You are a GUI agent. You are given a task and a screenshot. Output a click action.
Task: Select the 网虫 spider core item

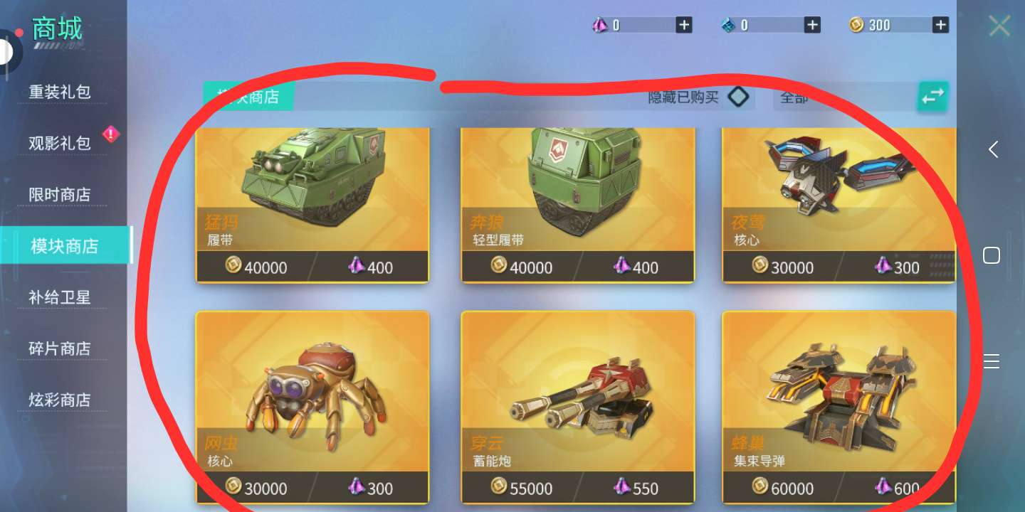point(312,407)
